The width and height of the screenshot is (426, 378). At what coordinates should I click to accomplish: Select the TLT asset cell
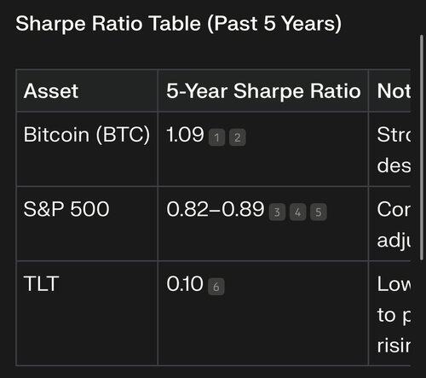click(x=42, y=283)
